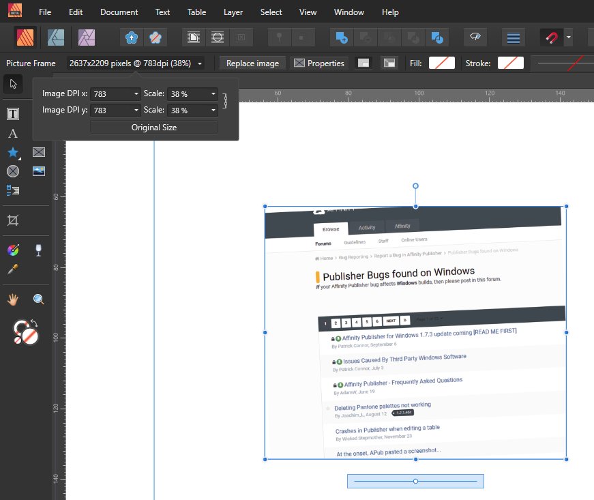
Task: Toggle the red magnet snapping button
Action: pyautogui.click(x=552, y=38)
